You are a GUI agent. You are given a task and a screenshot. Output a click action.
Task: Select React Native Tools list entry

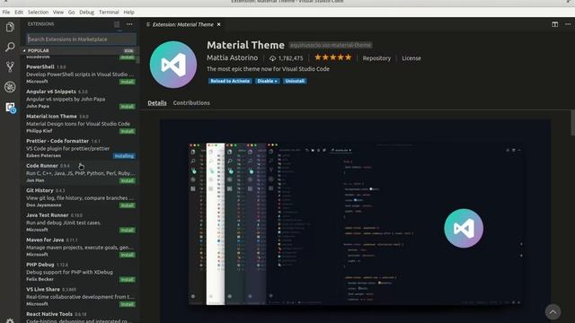(x=80, y=317)
